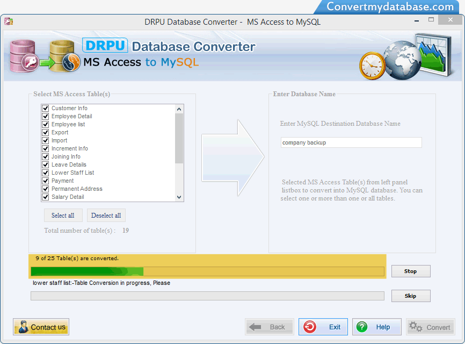Click the Select all button
This screenshot has width=465, height=344.
tap(63, 216)
